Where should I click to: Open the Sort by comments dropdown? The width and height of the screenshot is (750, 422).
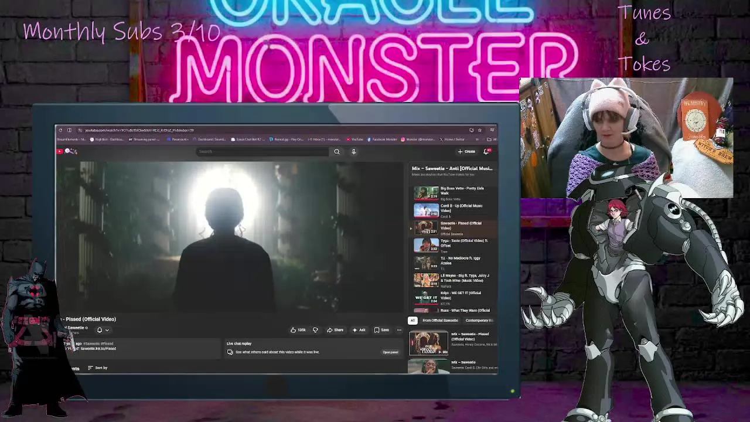click(97, 367)
